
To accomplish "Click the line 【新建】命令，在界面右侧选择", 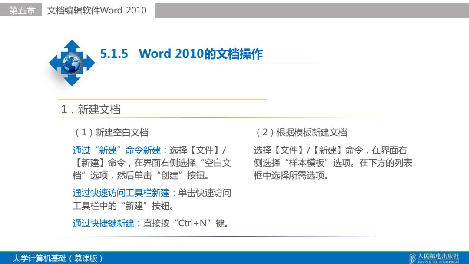I will click(152, 163).
